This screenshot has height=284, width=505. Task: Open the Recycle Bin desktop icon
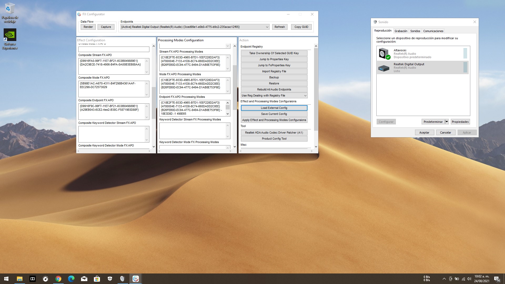(10, 13)
